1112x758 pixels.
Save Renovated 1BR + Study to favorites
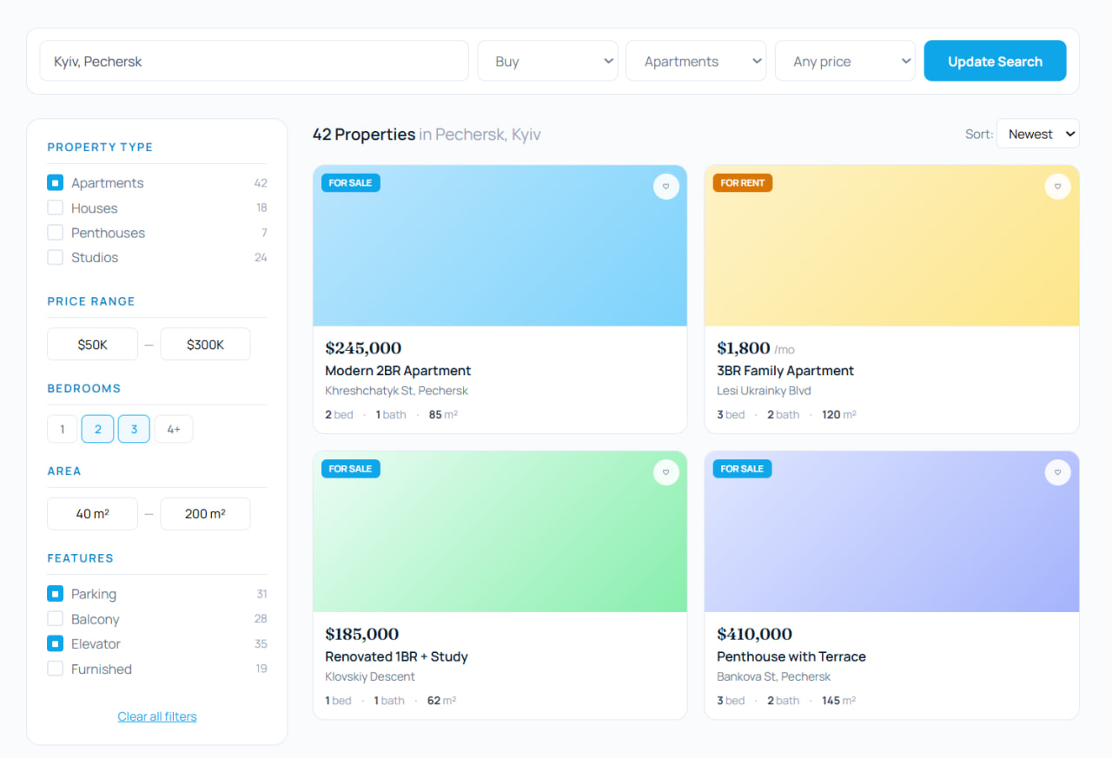[665, 472]
